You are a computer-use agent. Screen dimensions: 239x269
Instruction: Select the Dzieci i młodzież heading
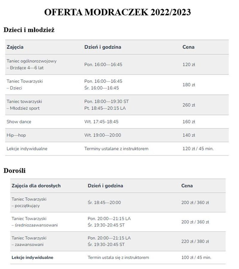(29, 30)
